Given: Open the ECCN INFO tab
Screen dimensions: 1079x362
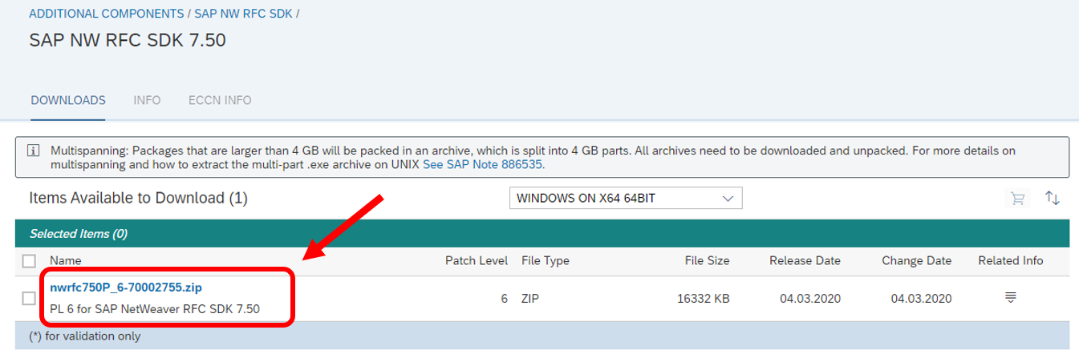Looking at the screenshot, I should tap(220, 100).
